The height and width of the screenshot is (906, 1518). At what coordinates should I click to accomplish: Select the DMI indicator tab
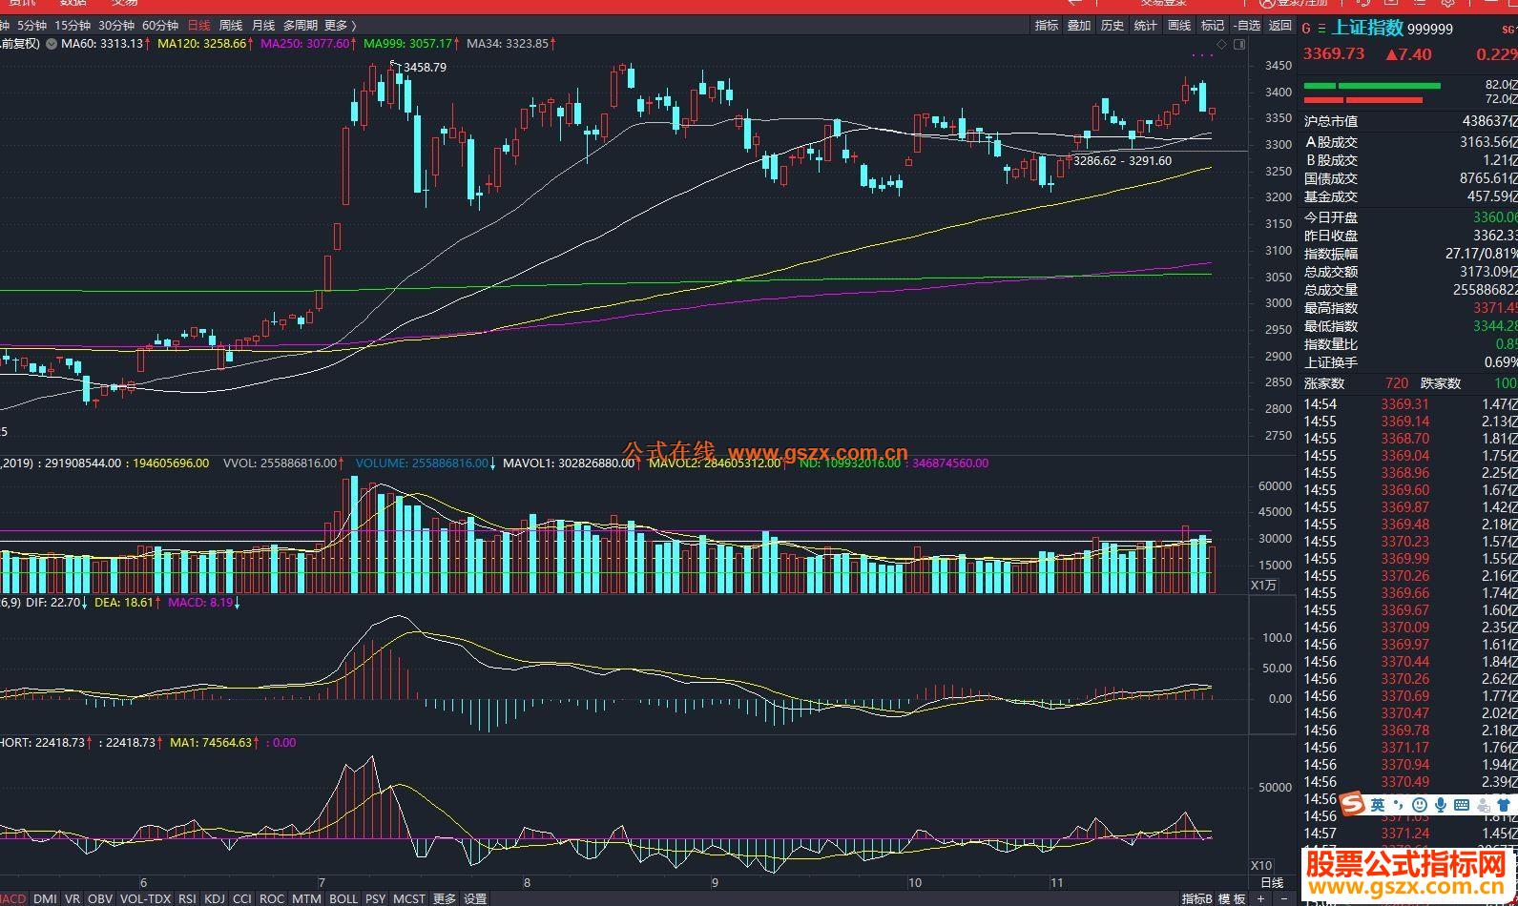(45, 898)
